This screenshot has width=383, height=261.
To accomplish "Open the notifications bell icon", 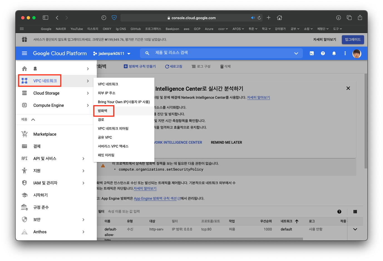I will pyautogui.click(x=334, y=53).
